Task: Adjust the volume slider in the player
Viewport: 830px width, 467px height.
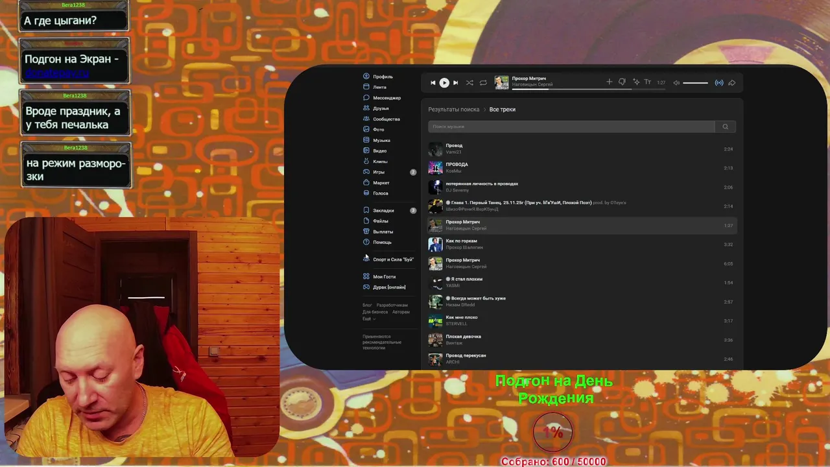Action: [x=695, y=83]
